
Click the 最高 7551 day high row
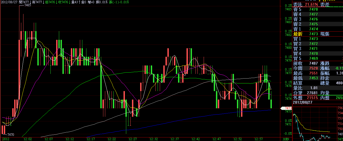point(306,73)
